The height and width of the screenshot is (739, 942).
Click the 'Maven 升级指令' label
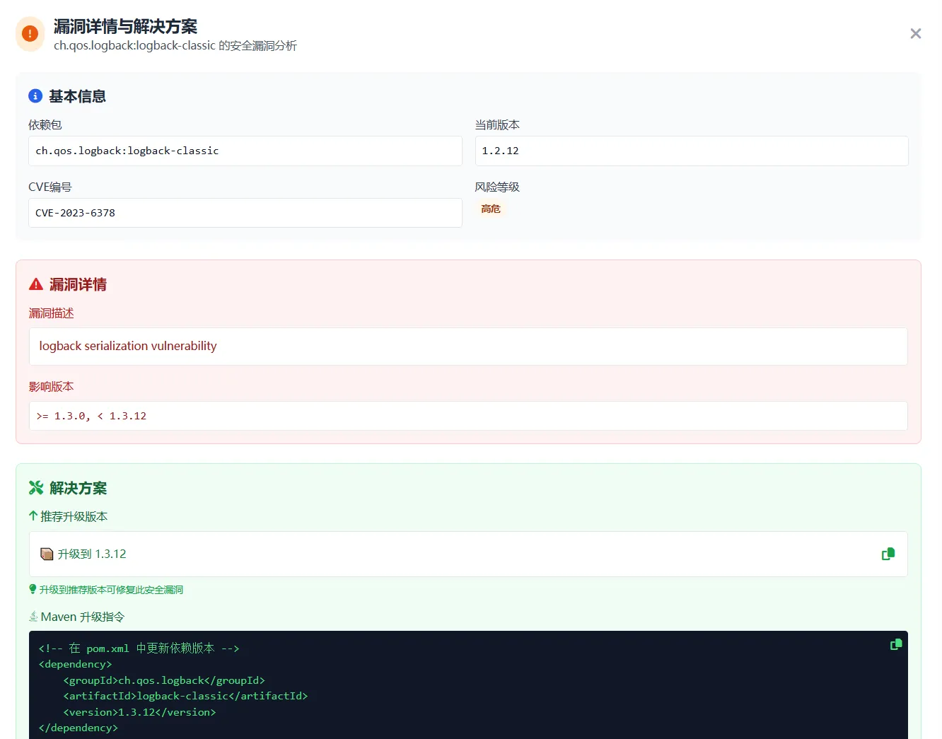(83, 617)
